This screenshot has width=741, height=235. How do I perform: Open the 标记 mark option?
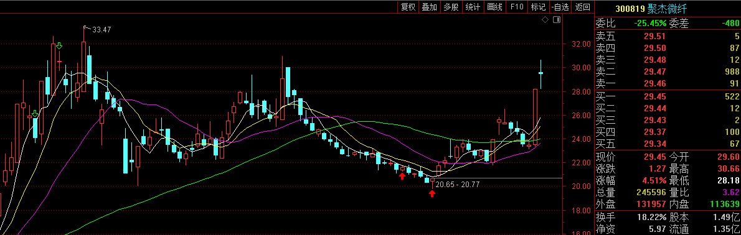pos(538,7)
